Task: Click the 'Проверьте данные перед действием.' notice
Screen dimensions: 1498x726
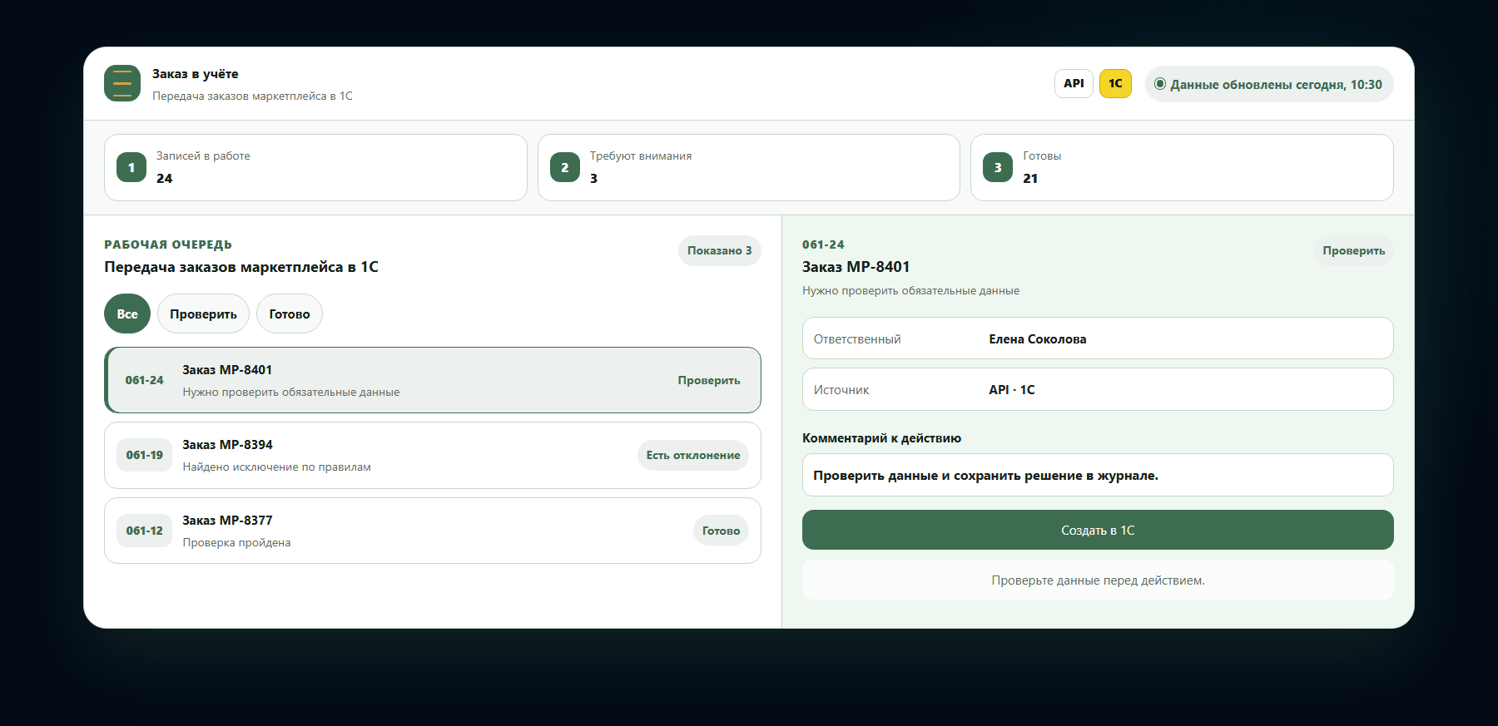Action: (1098, 580)
